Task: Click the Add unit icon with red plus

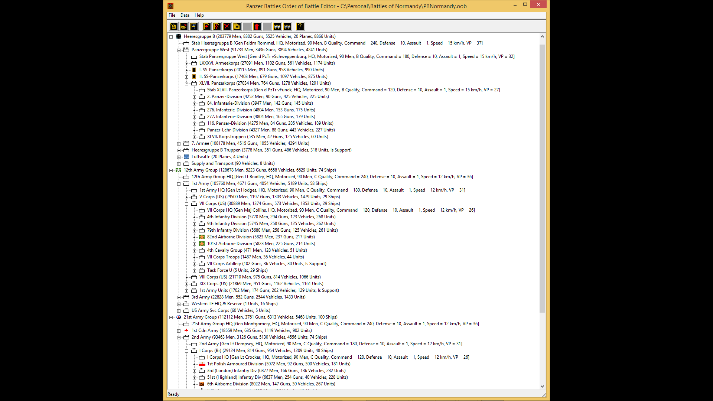Action: click(207, 26)
